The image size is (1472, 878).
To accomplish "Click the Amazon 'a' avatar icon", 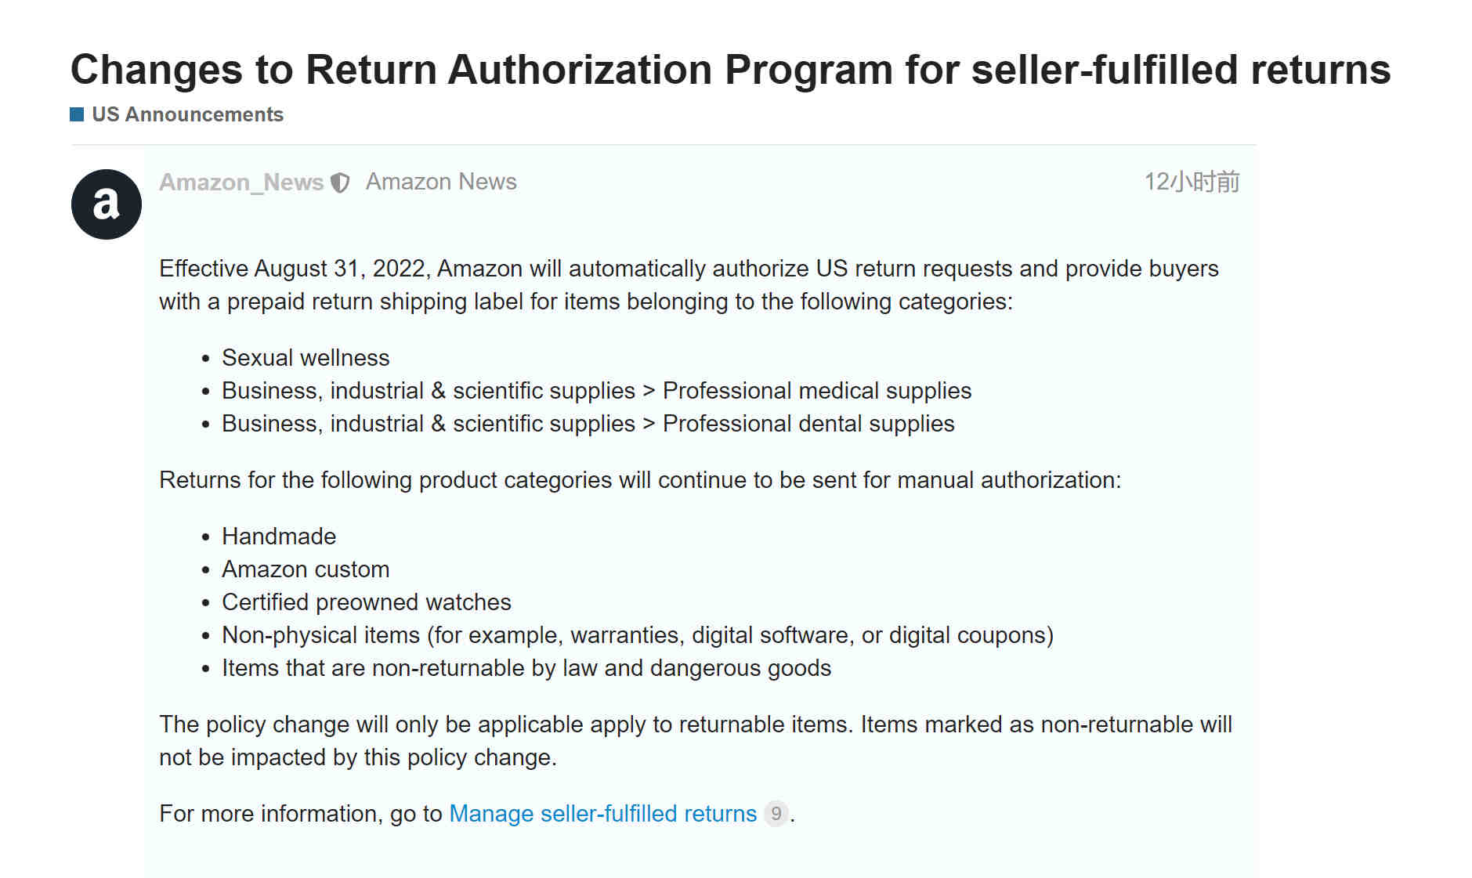I will point(107,204).
